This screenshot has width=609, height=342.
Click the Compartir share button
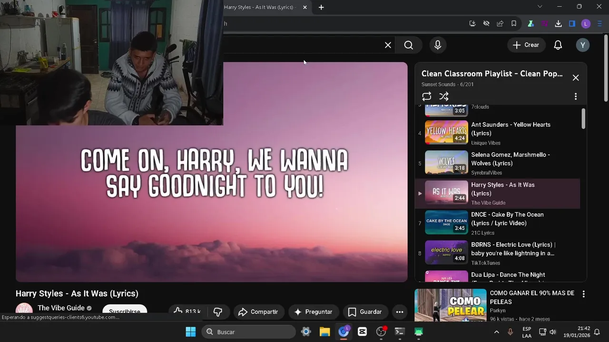tap(258, 312)
